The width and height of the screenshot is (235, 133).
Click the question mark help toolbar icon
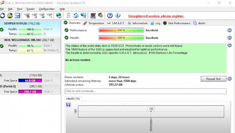110,16
